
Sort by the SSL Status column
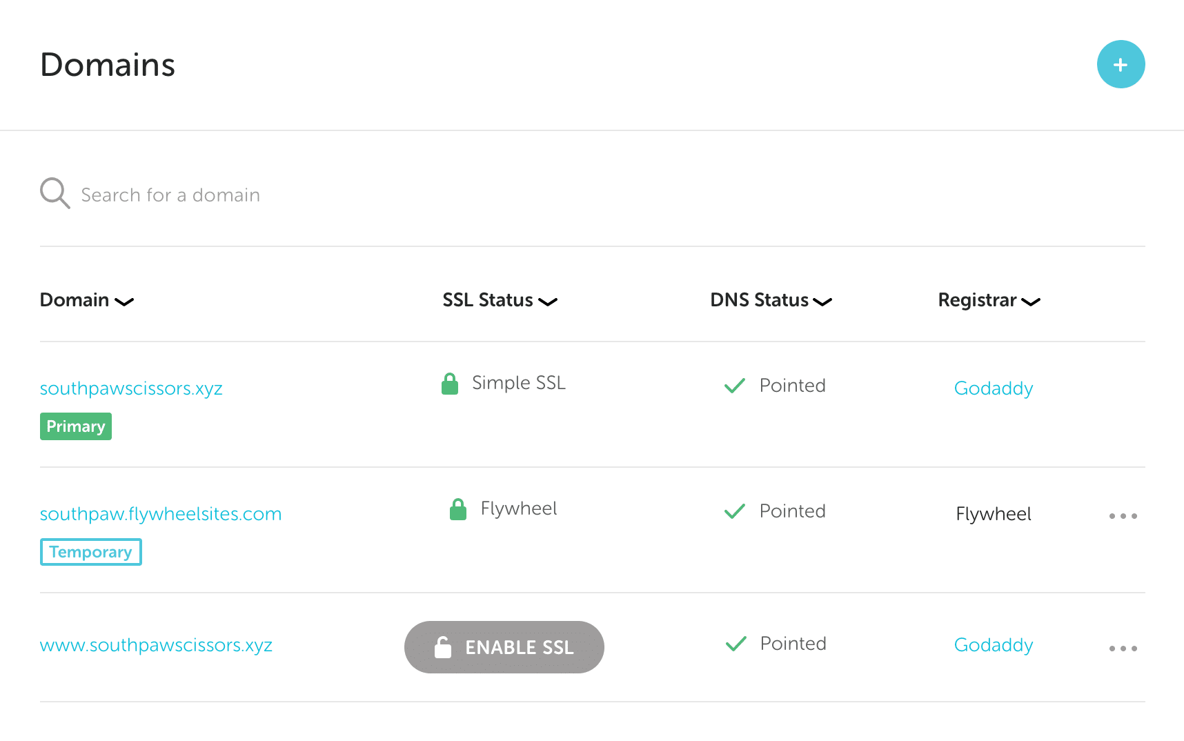click(x=500, y=300)
